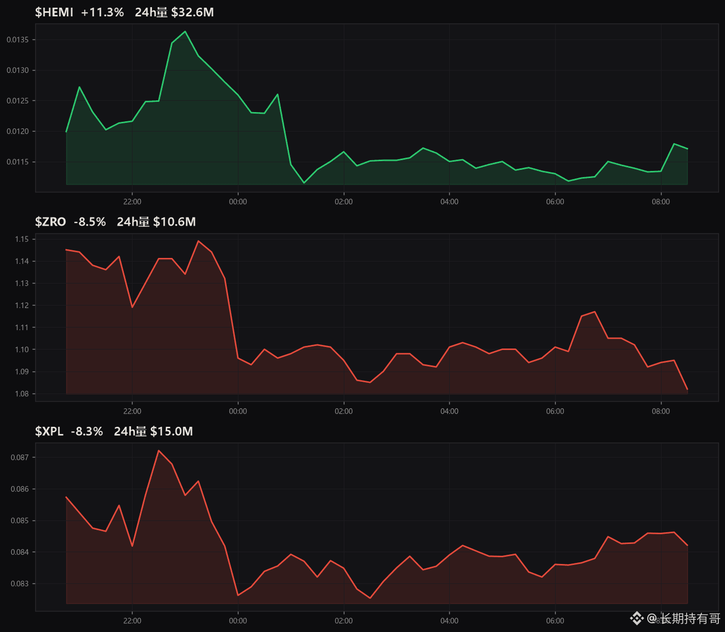Click the 0.085 price axis label
725x632 pixels.
click(20, 521)
